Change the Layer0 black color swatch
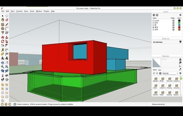Screen dimensions: 183x116 (179, 21)
